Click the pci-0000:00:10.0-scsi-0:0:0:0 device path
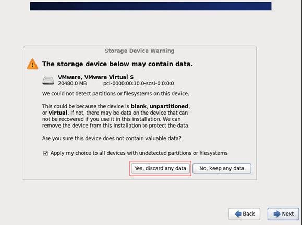 138,83
